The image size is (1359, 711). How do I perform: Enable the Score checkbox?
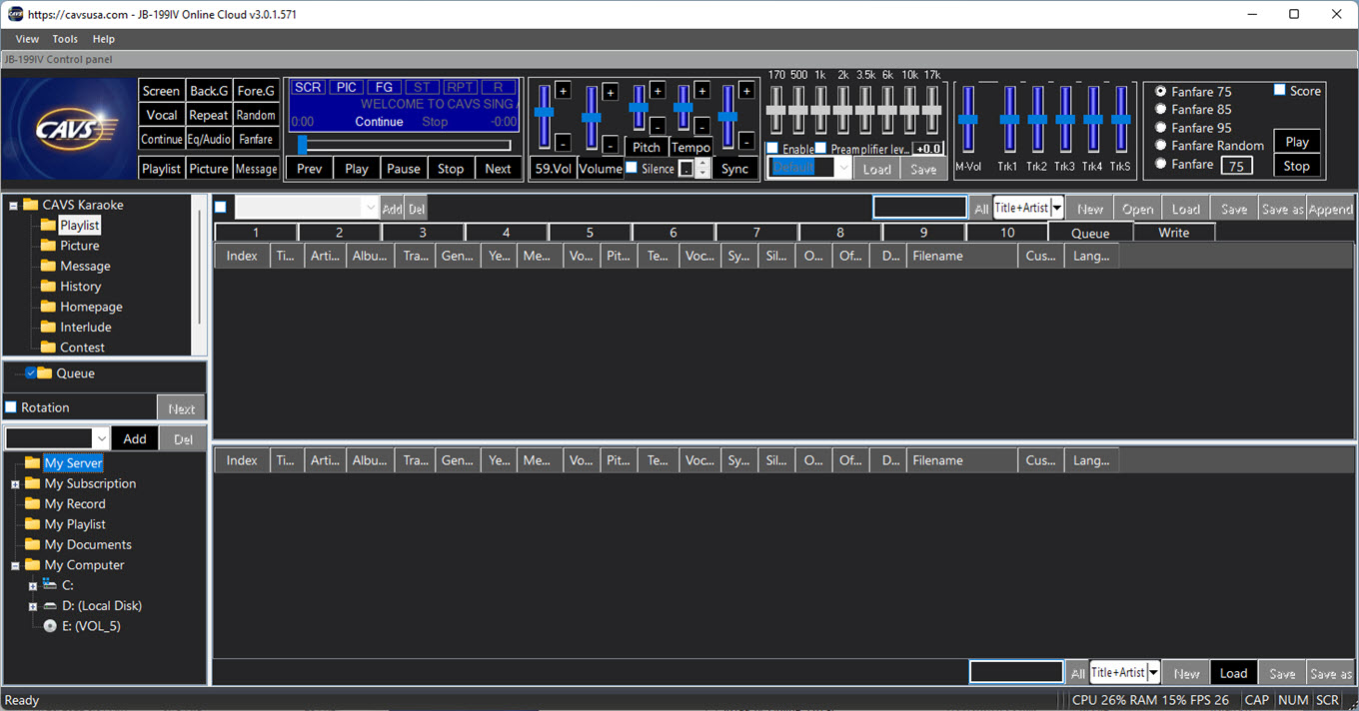(1280, 91)
